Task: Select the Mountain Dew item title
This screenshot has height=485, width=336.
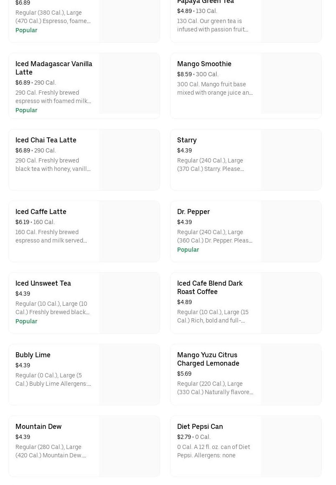Action: click(x=38, y=426)
